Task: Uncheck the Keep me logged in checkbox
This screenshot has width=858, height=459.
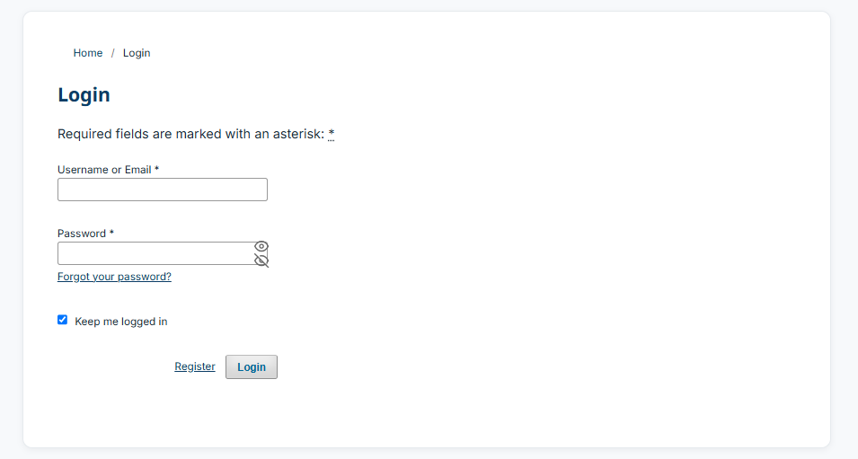Action: point(62,320)
